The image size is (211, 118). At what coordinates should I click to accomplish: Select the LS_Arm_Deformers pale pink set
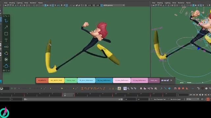click(122, 80)
